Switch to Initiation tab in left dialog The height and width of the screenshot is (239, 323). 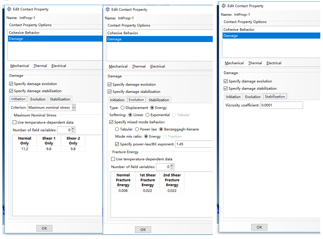[18, 99]
